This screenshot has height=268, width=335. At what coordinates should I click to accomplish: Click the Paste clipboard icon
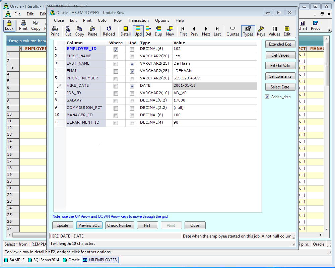tap(92, 31)
